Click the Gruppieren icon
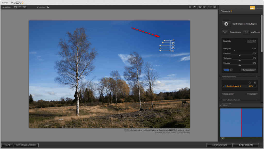The width and height of the screenshot is (264, 149). pos(225,32)
